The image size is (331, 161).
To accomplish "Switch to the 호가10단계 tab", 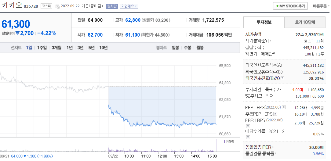I will point(305,22).
